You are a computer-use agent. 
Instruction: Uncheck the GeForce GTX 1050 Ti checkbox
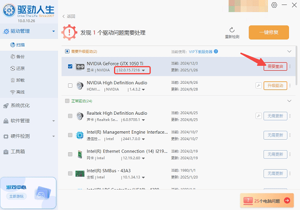coord(70,66)
